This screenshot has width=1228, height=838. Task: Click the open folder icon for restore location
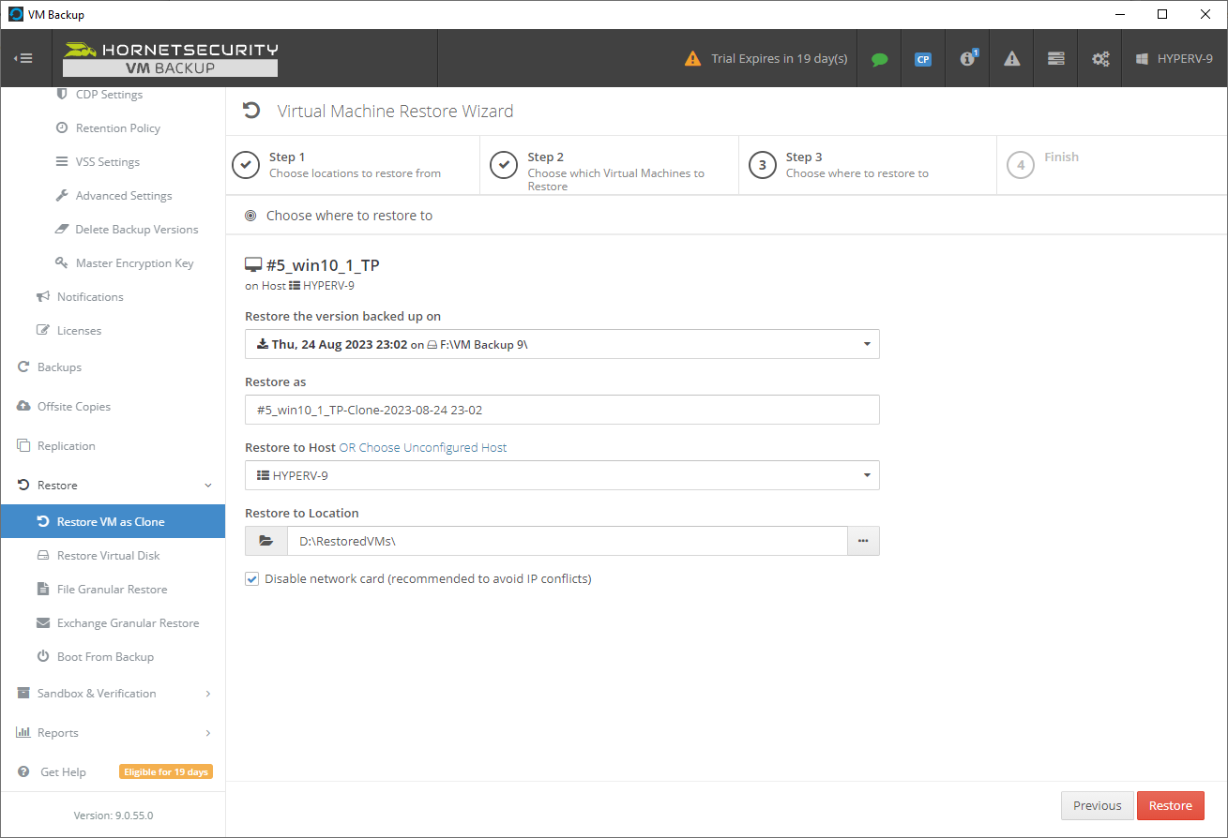(x=266, y=541)
